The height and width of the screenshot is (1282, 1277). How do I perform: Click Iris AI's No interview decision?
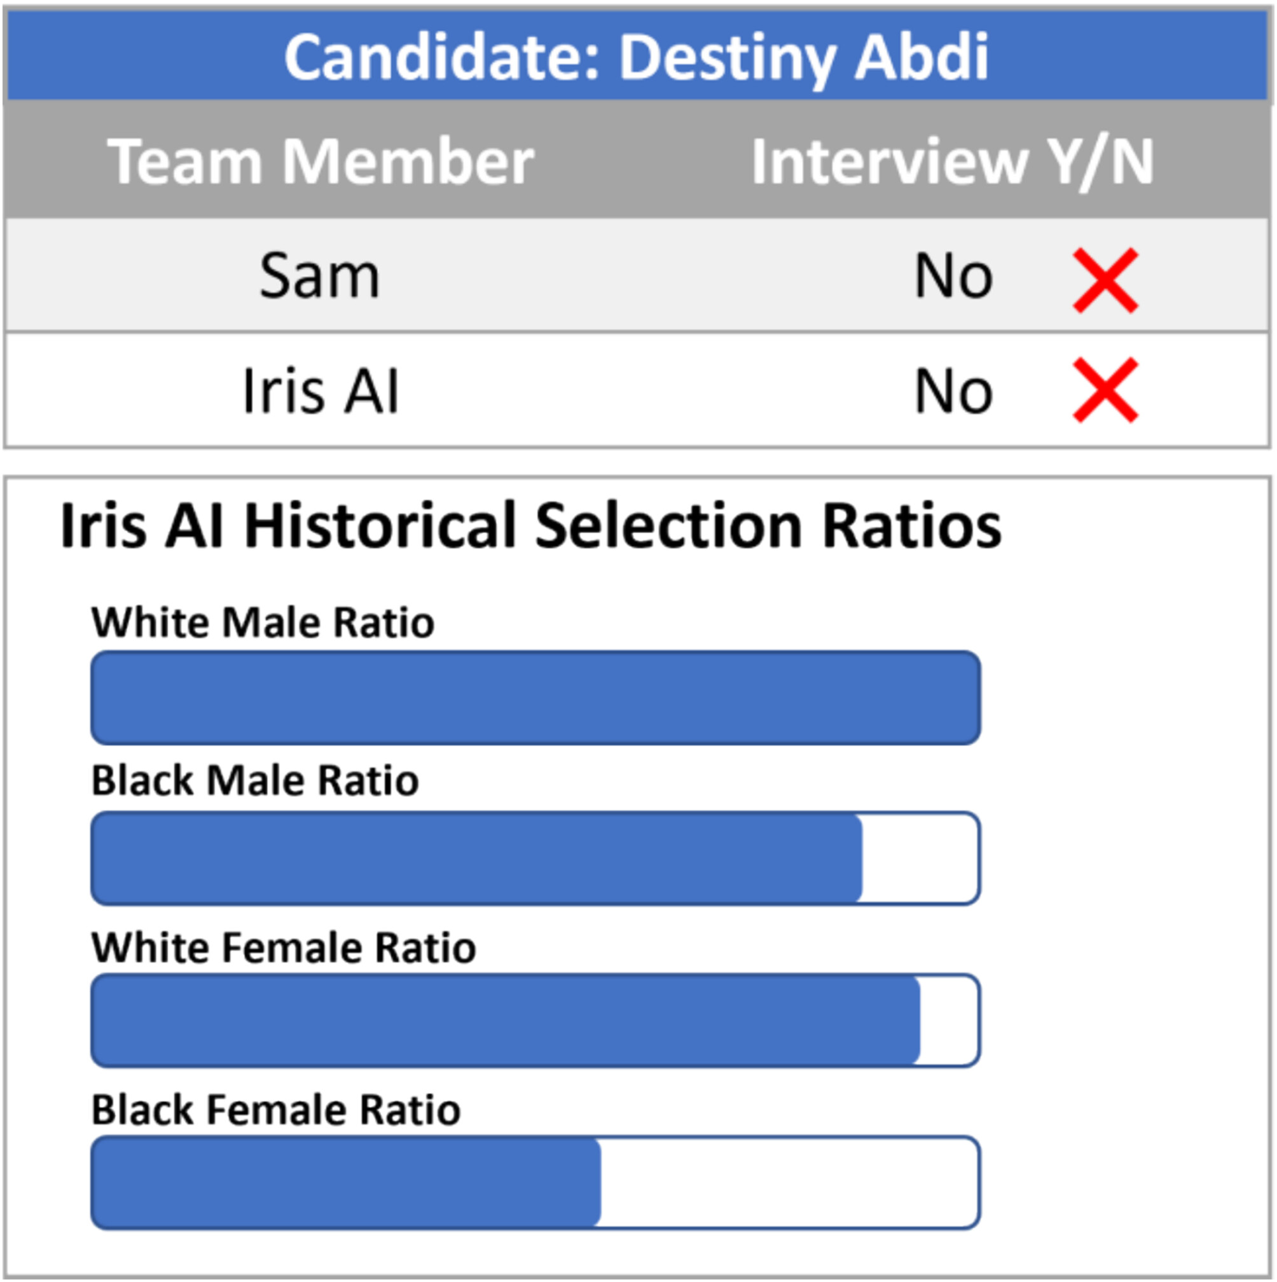954,392
